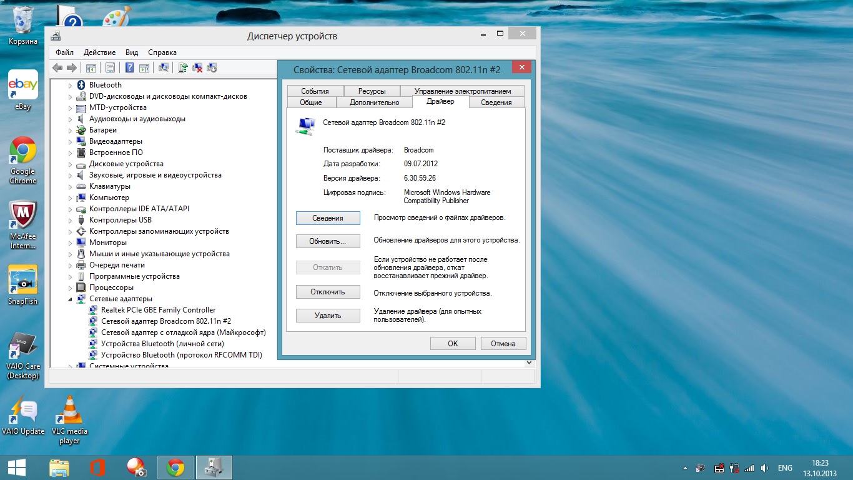
Task: Click the device tree scrollbar down arrow
Action: tap(530, 362)
